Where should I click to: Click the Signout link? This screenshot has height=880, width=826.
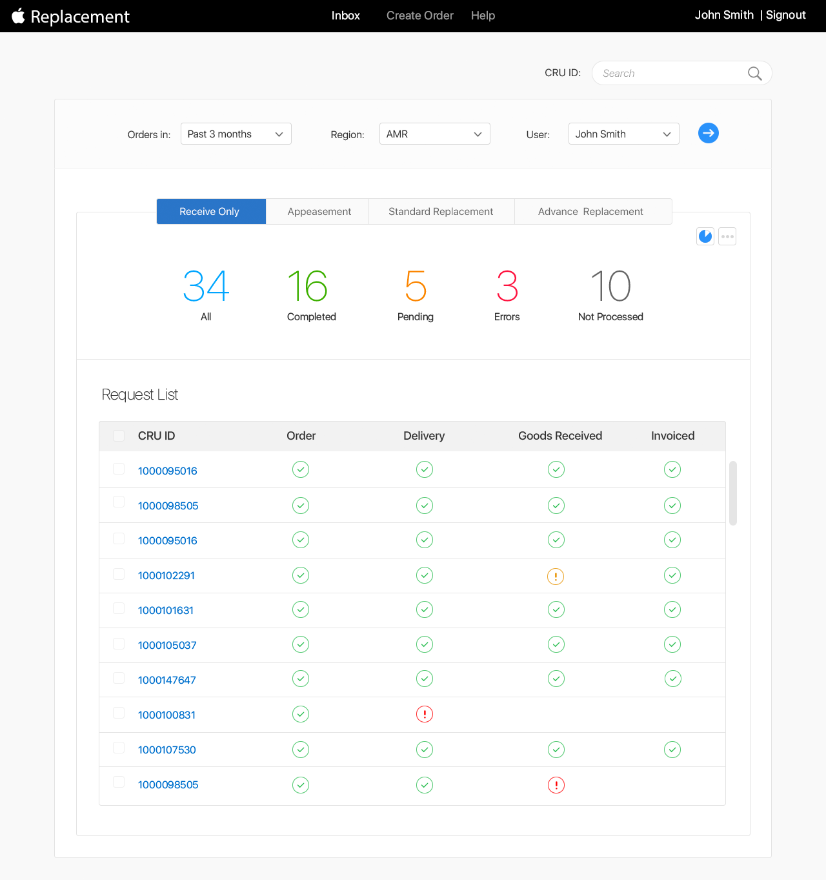(x=785, y=15)
